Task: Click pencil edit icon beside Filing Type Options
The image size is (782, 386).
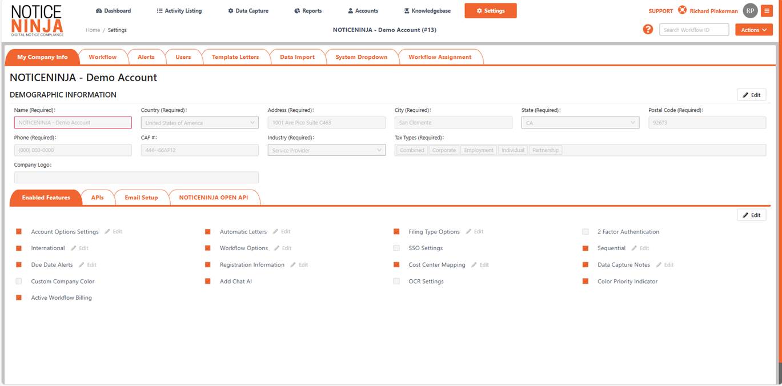Action: tap(468, 232)
